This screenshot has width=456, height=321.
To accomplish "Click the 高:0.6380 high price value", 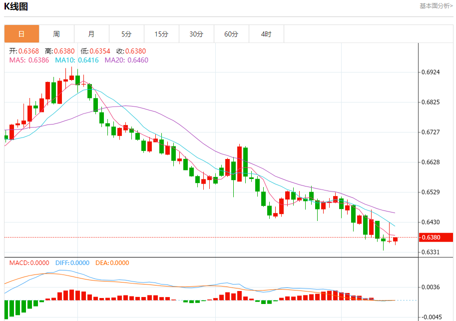I will 59,51.
